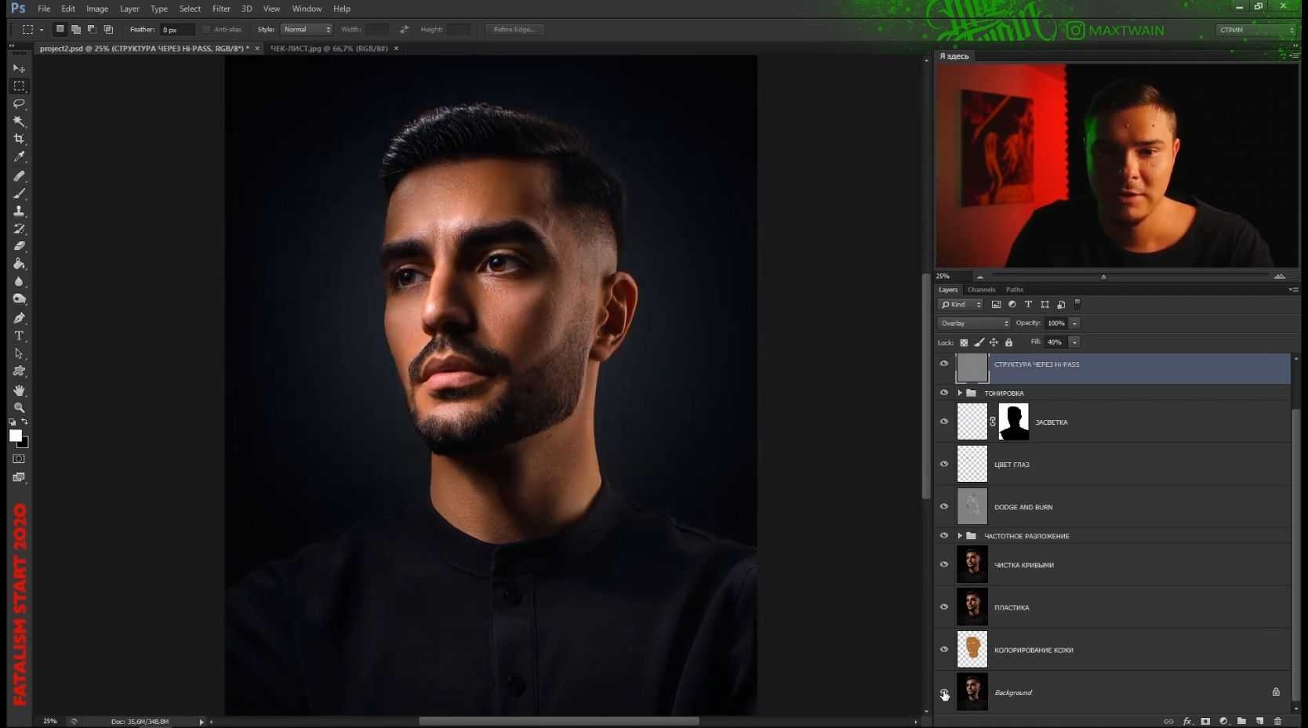Switch to the Channels tab
The width and height of the screenshot is (1308, 728).
[981, 289]
